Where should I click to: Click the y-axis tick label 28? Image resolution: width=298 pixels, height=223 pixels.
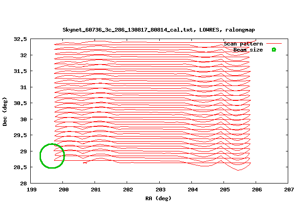[x=23, y=183]
